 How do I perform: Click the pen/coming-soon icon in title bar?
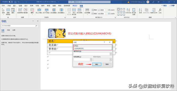pos(153,2)
